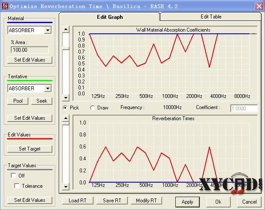Click the Seek button
Viewport: 265px width, 210px height.
click(42, 101)
